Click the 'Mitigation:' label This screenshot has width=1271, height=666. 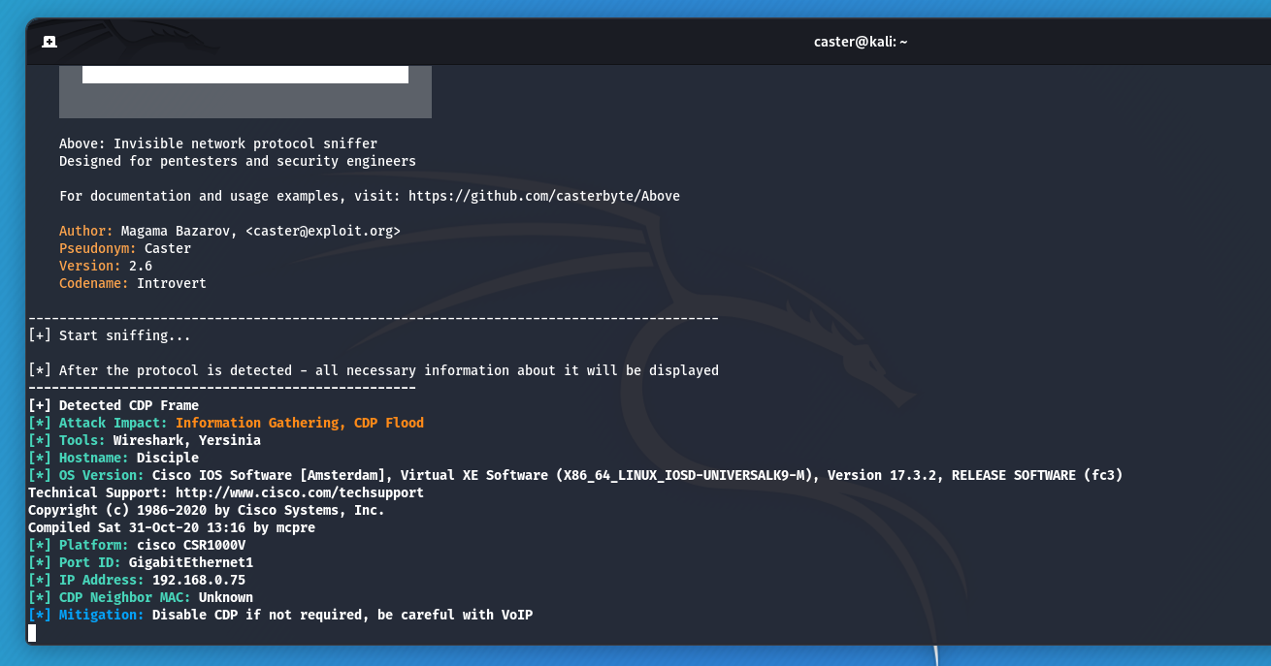(x=102, y=615)
